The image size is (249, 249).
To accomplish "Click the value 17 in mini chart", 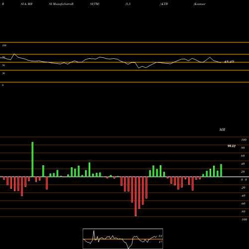I will 160,242.
